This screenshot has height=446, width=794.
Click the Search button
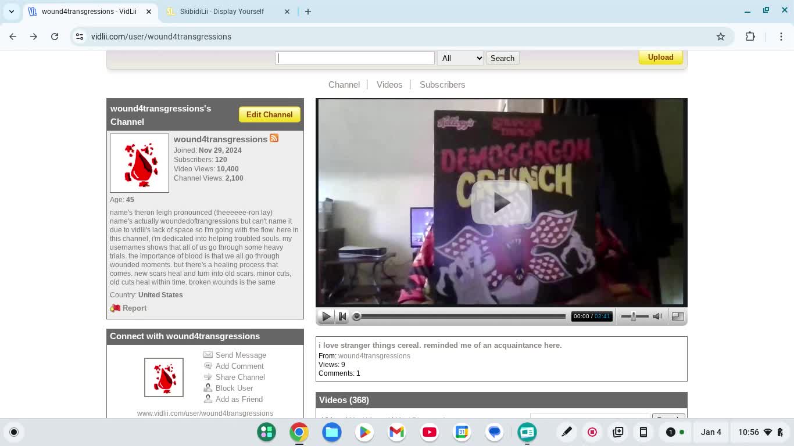click(502, 58)
